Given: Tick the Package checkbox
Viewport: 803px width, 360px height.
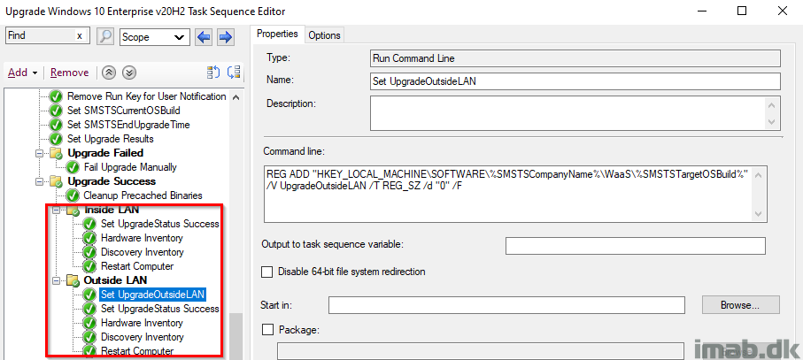Looking at the screenshot, I should click(266, 330).
